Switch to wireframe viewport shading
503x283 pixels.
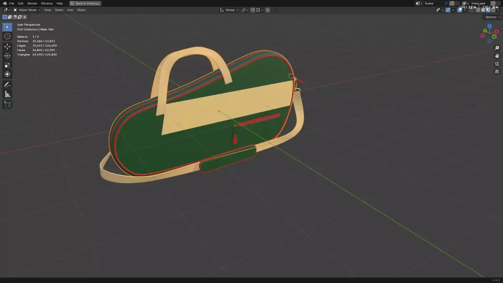[478, 10]
